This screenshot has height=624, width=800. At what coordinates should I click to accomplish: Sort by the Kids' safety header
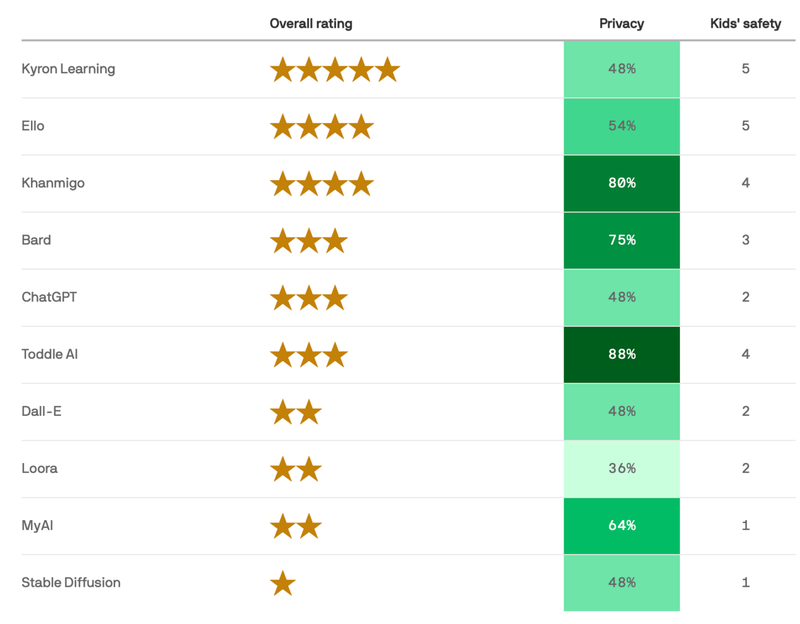[x=745, y=24]
